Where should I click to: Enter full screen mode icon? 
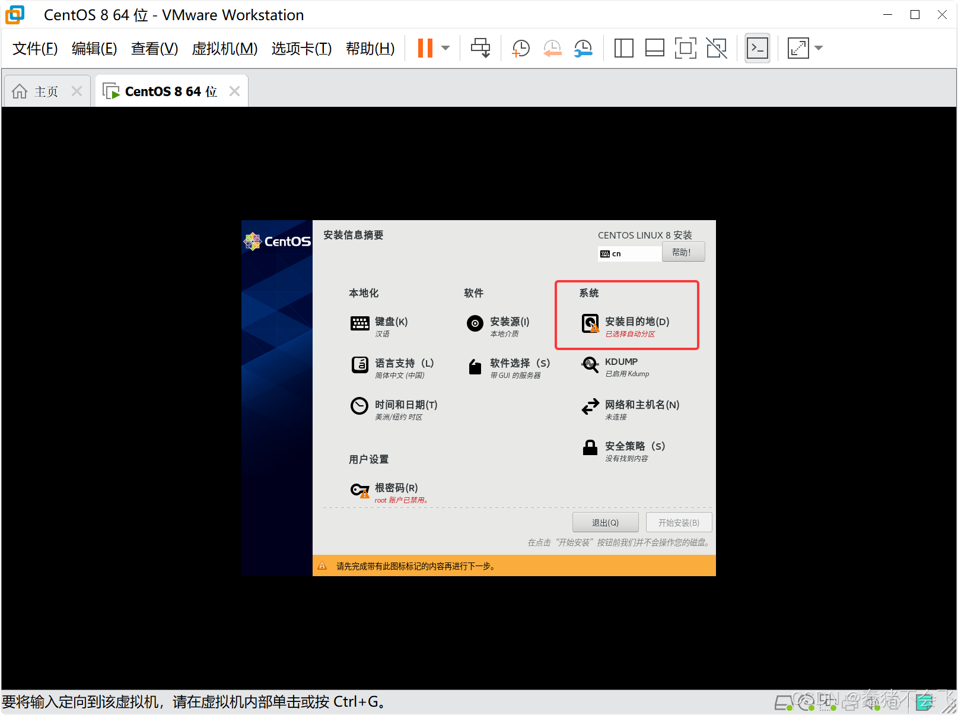tap(686, 48)
